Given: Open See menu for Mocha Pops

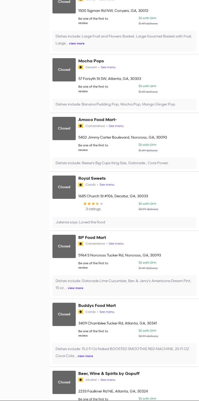Looking at the screenshot, I should pos(108,67).
